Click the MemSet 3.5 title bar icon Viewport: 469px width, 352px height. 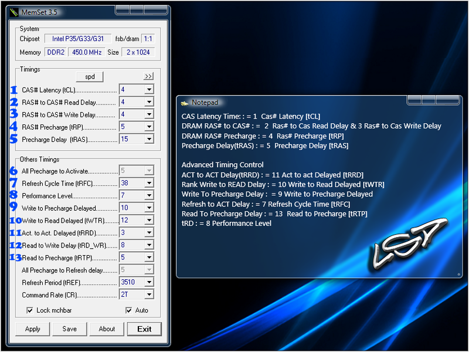13,12
